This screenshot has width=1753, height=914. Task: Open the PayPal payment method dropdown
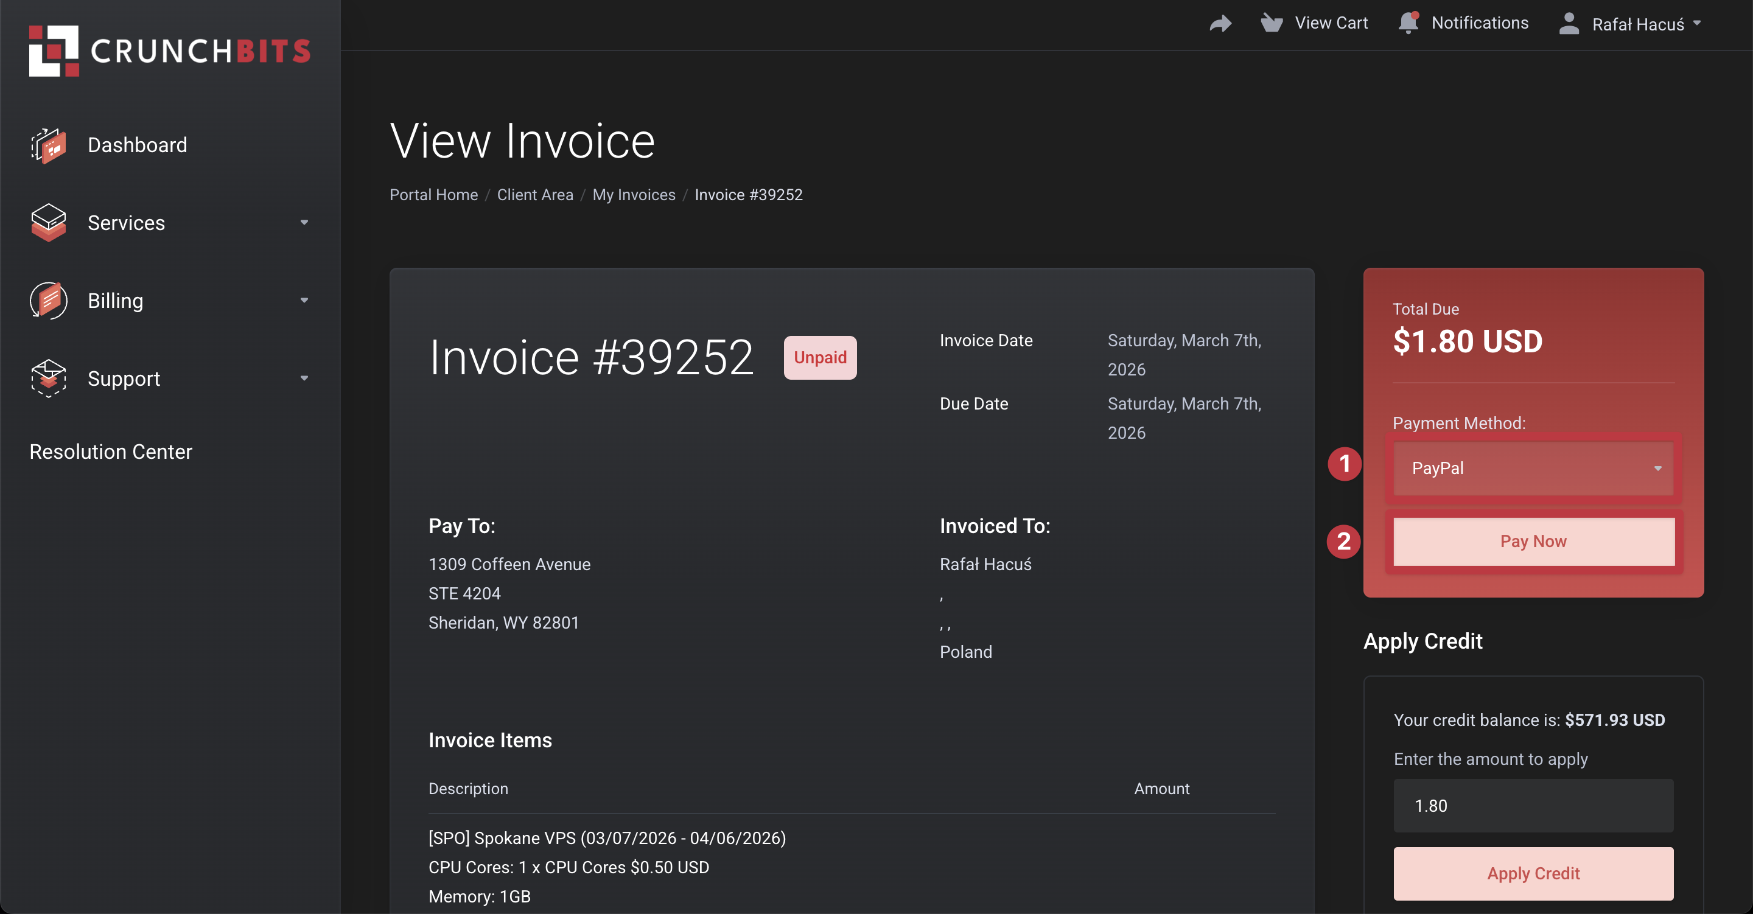pos(1533,468)
